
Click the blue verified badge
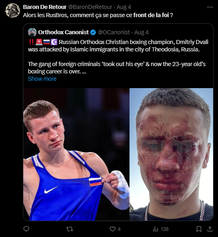coord(93,32)
